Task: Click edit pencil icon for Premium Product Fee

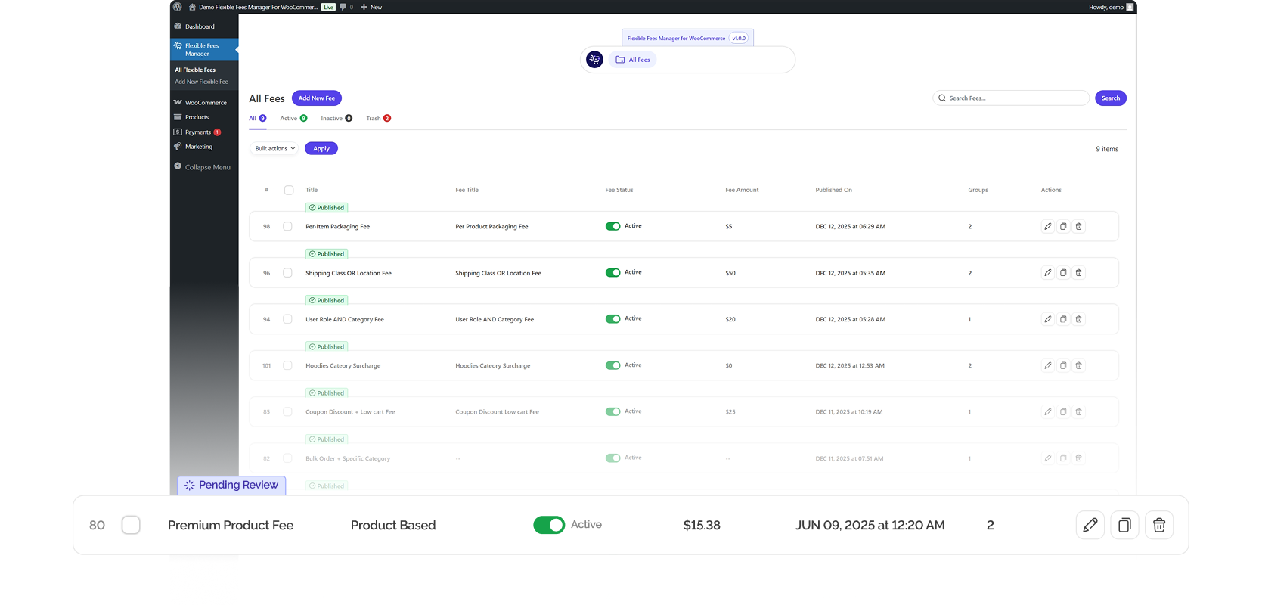Action: (x=1090, y=525)
